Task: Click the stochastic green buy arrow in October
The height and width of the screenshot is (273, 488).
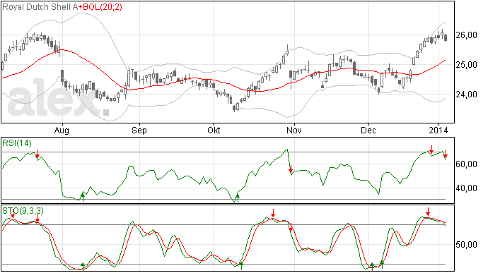Action: point(241,266)
